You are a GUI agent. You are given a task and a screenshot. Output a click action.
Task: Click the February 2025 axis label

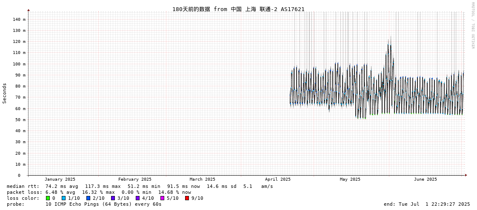point(135,179)
